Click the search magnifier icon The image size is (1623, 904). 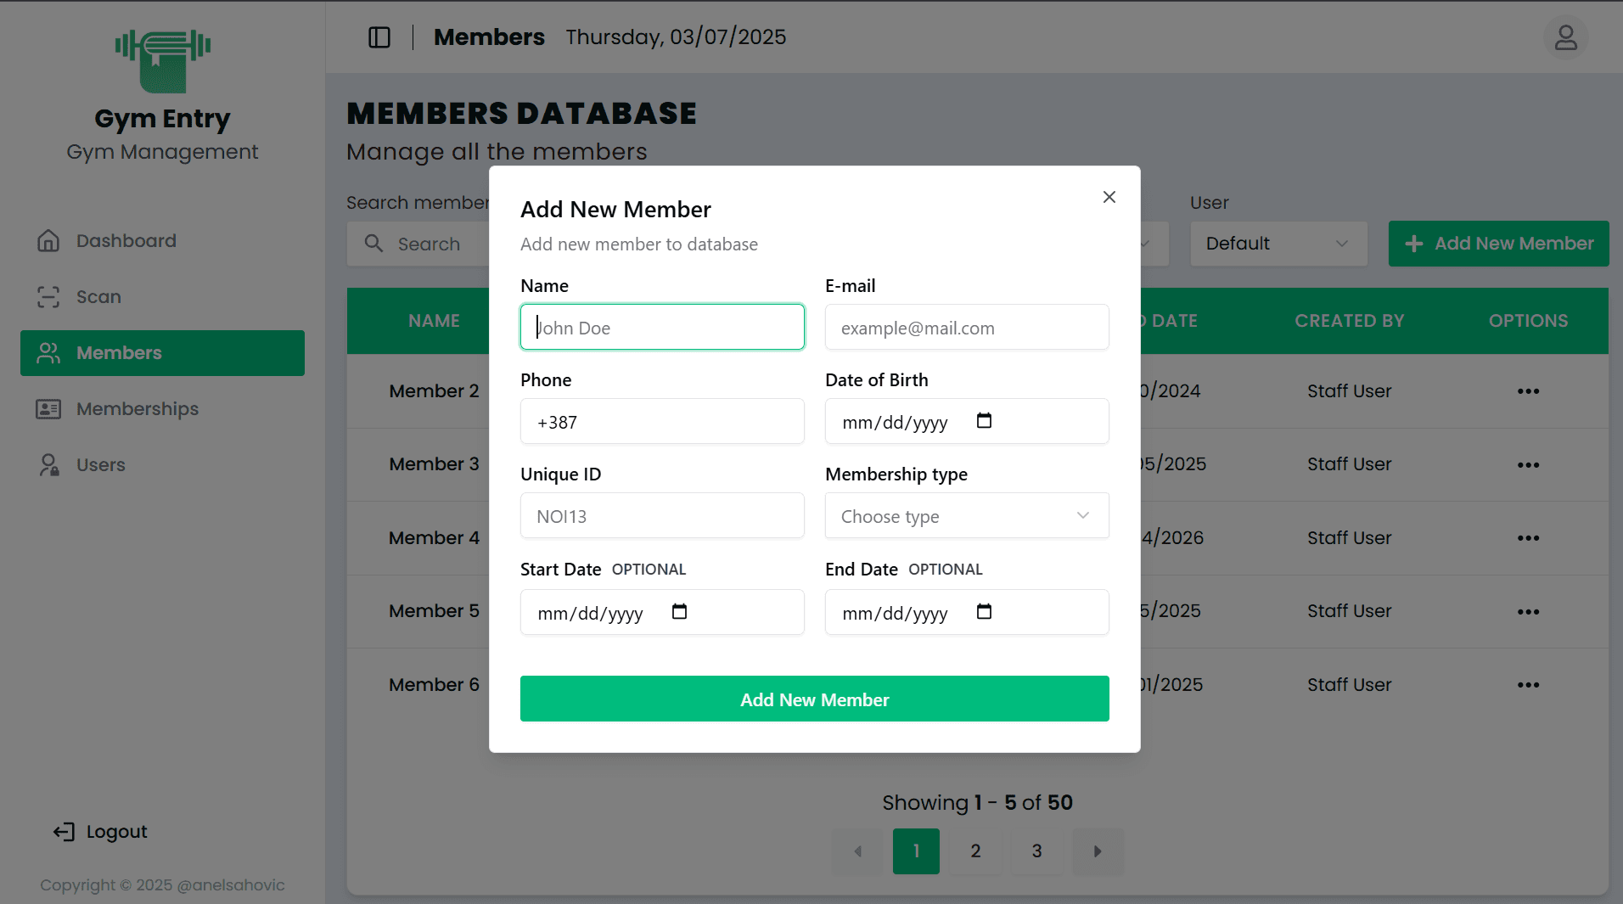click(x=373, y=244)
